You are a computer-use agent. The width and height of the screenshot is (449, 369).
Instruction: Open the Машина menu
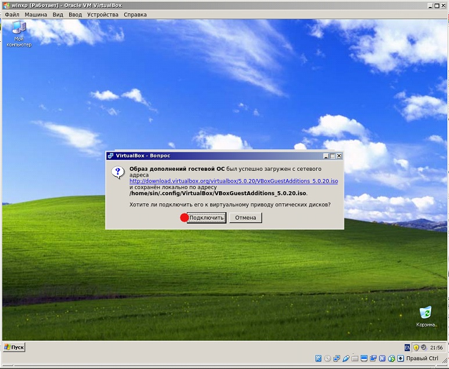pos(36,15)
